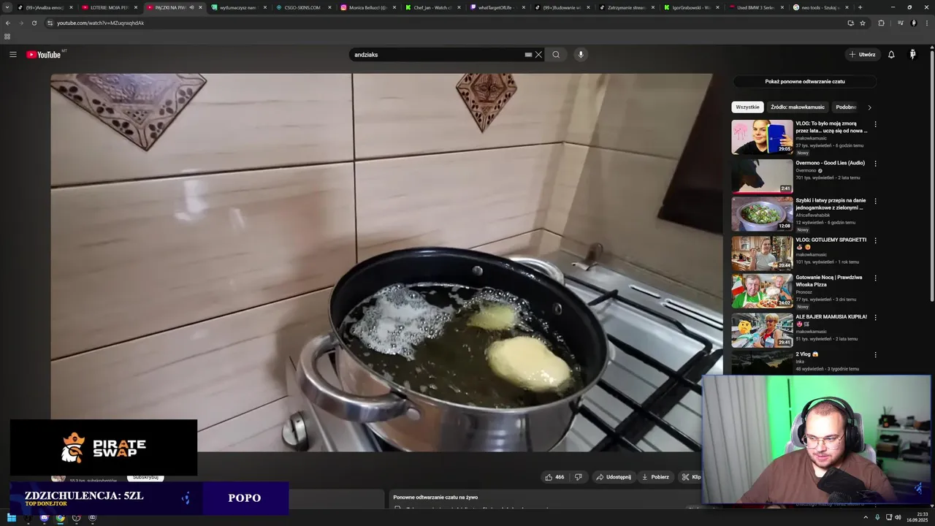
Task: Switch to the LOTERIE: MOJA PER browser tab
Action: tap(110, 7)
